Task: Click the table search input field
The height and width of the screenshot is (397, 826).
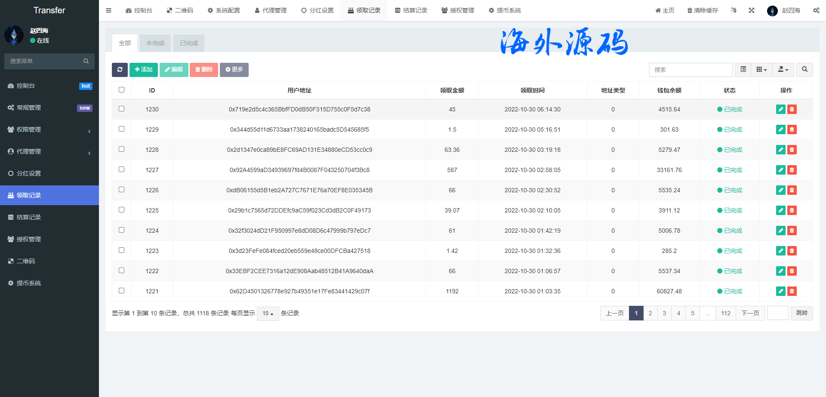Action: point(690,70)
